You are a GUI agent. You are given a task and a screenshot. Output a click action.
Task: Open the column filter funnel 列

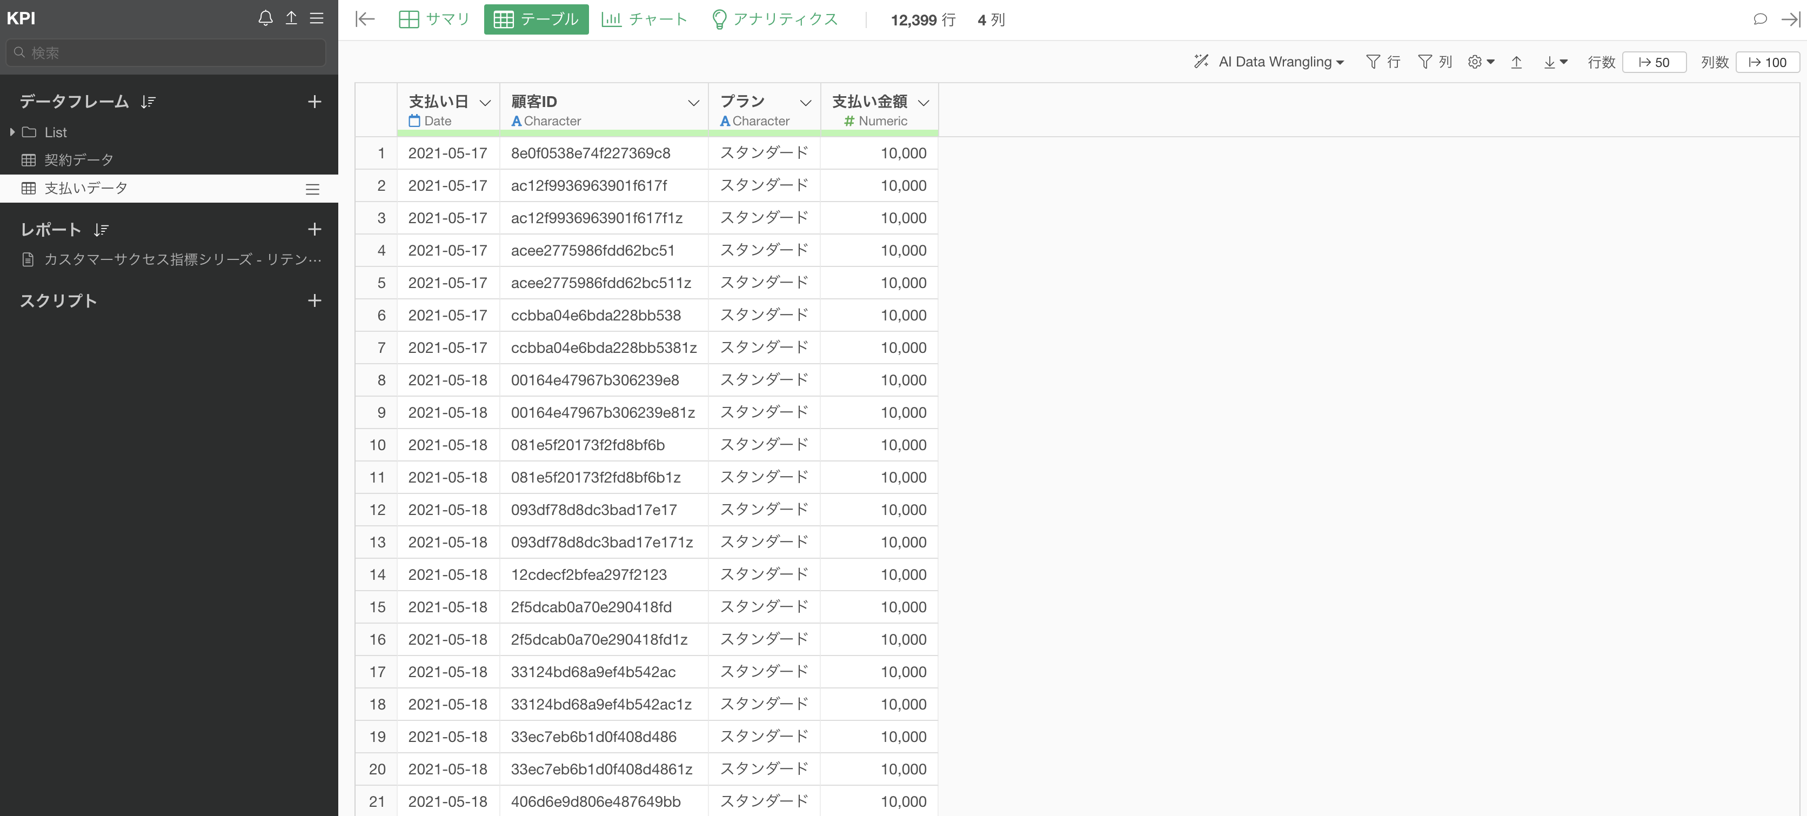tap(1435, 62)
